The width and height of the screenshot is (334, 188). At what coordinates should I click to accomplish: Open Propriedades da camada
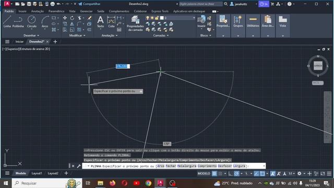135,23
